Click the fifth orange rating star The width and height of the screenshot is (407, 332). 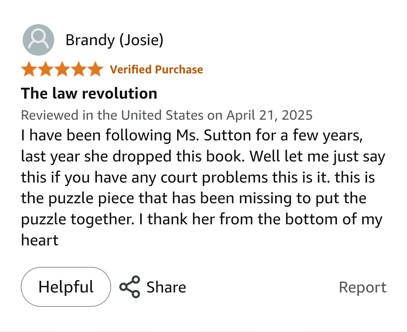pos(95,69)
